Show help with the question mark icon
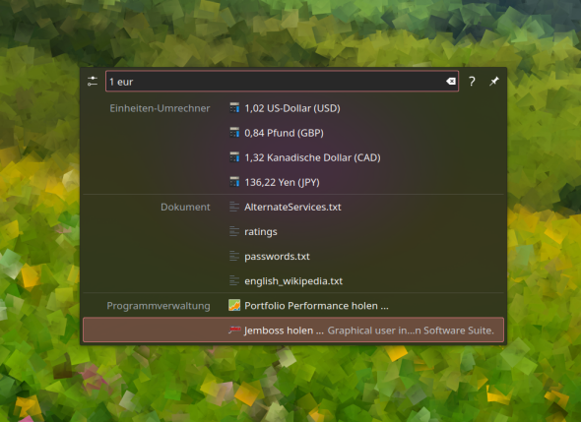This screenshot has width=581, height=422. click(472, 81)
